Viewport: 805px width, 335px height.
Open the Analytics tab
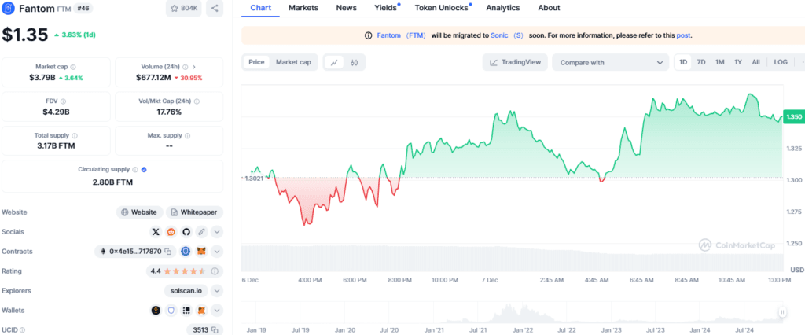[503, 8]
